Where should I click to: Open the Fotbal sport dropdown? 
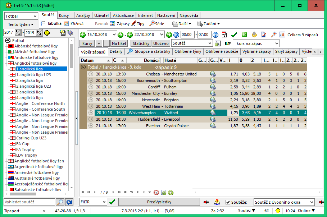21,16
